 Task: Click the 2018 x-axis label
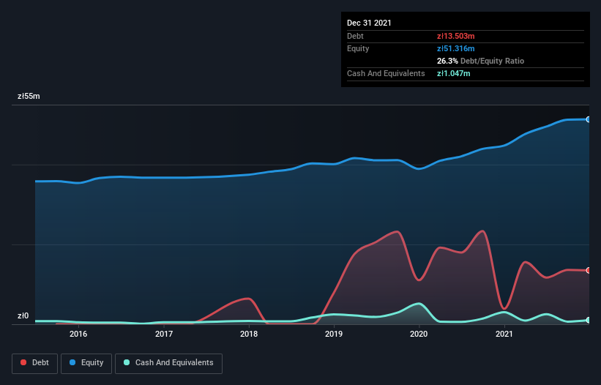tap(249, 334)
